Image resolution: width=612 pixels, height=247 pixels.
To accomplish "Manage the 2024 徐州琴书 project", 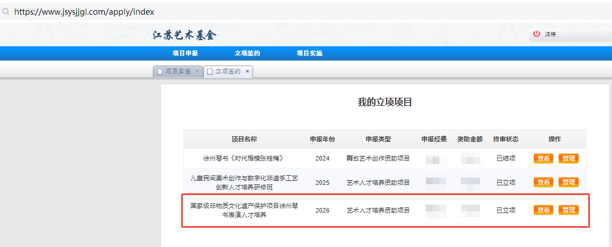I will tap(568, 159).
